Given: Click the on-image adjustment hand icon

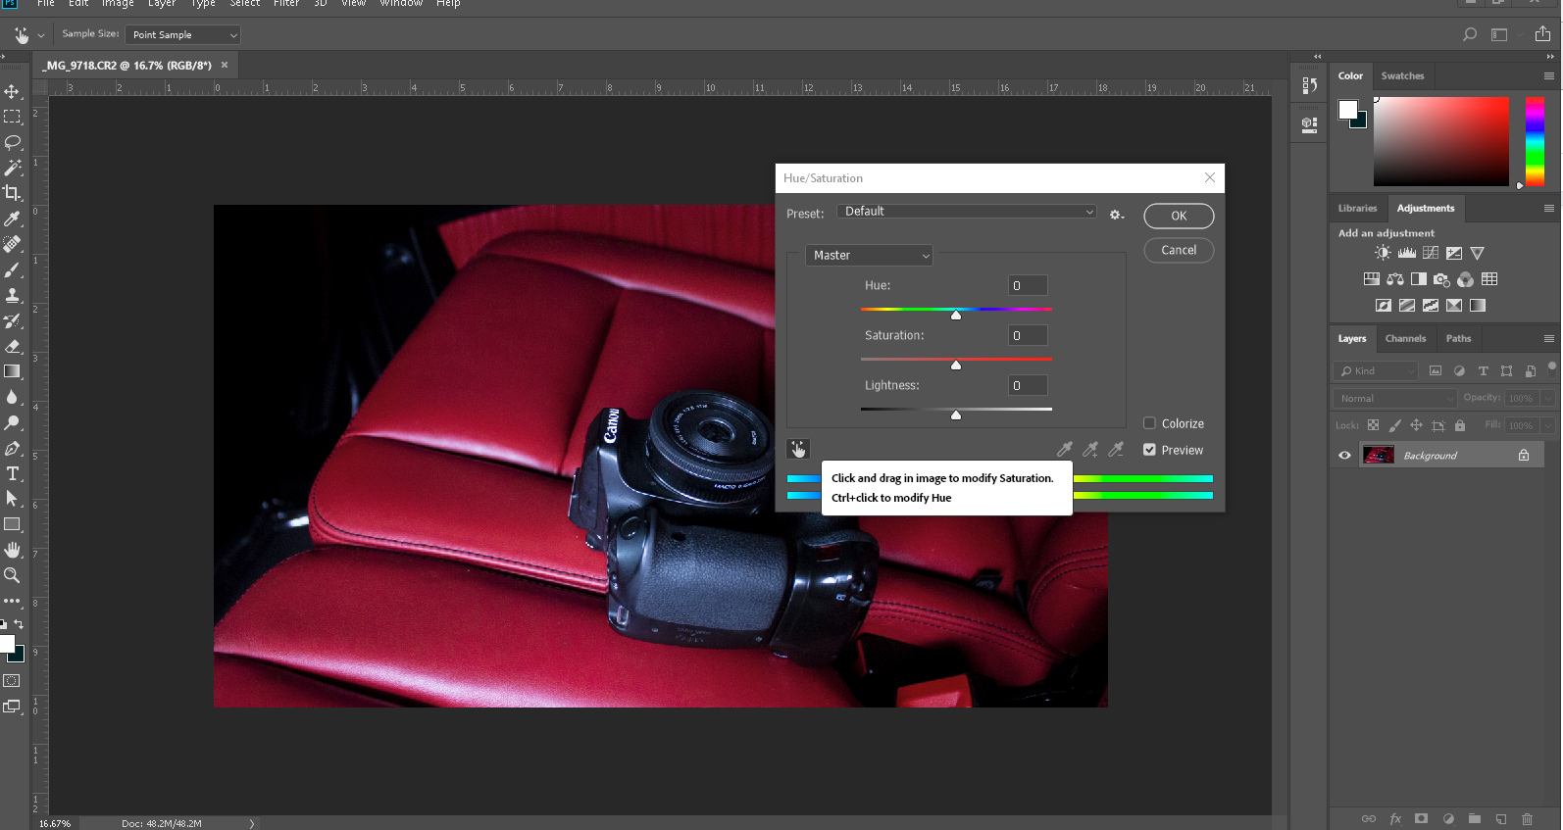Looking at the screenshot, I should tap(798, 449).
